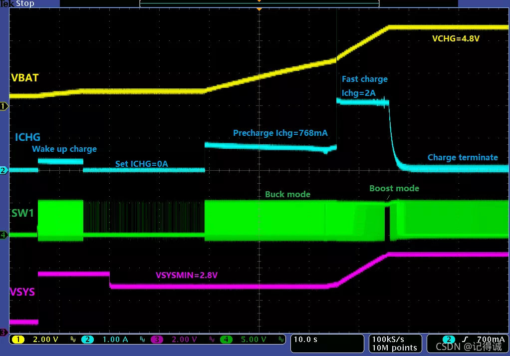Select the magenta channel 3 badge in readout bar
Image resolution: width=510 pixels, height=356 pixels.
(157, 340)
